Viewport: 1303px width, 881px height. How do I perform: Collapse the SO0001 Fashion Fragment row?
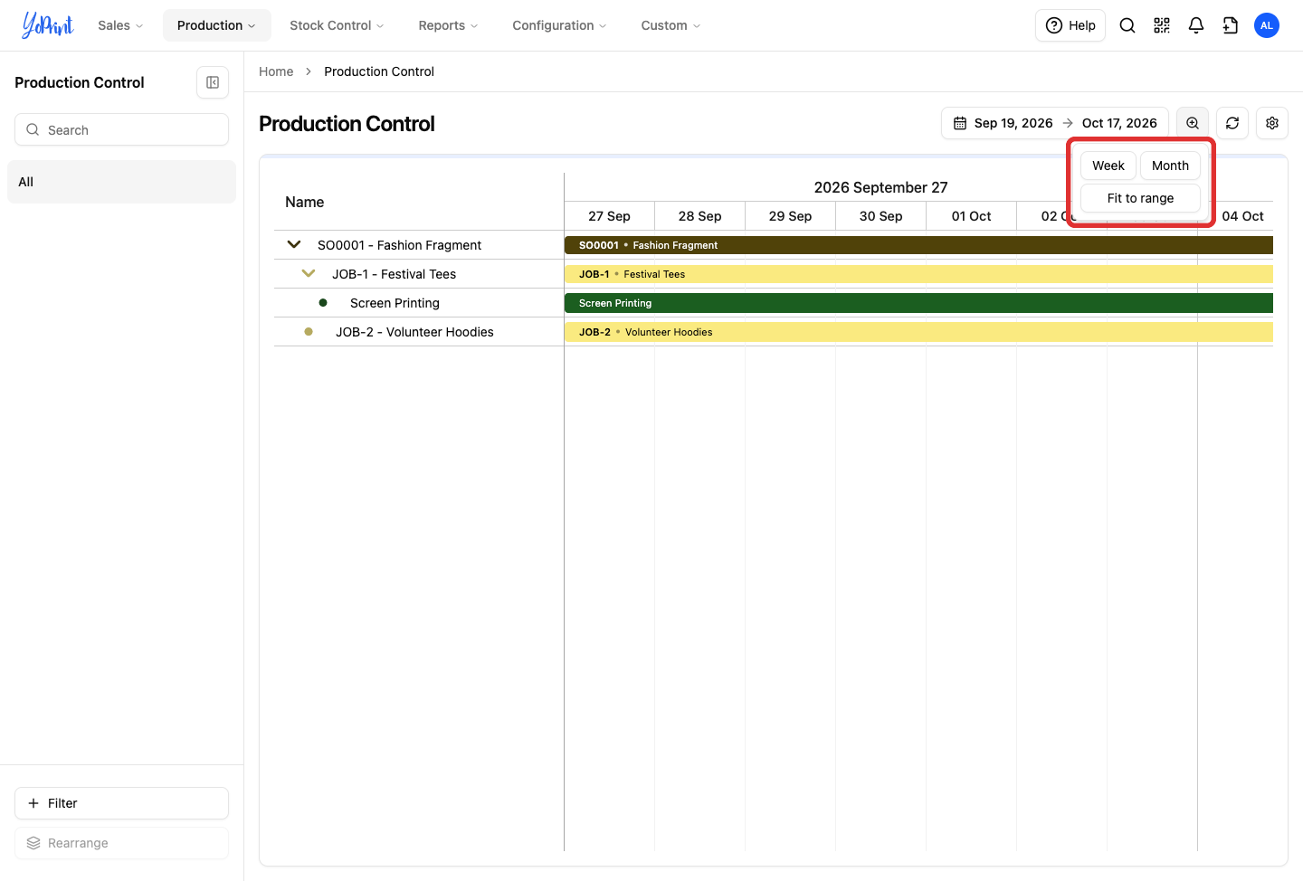294,244
